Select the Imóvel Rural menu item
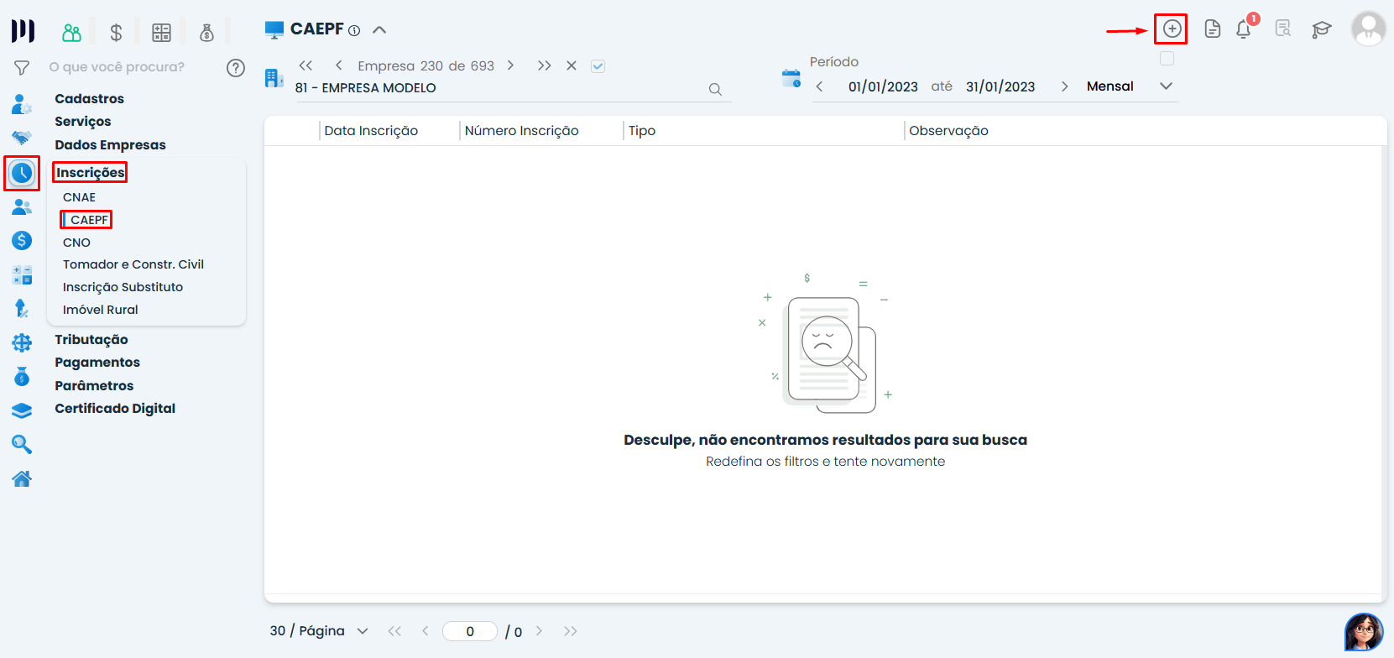Image resolution: width=1394 pixels, height=658 pixels. pos(100,310)
